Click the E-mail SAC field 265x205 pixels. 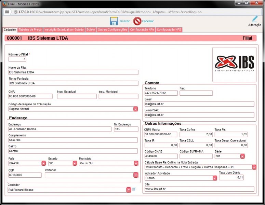point(199,115)
